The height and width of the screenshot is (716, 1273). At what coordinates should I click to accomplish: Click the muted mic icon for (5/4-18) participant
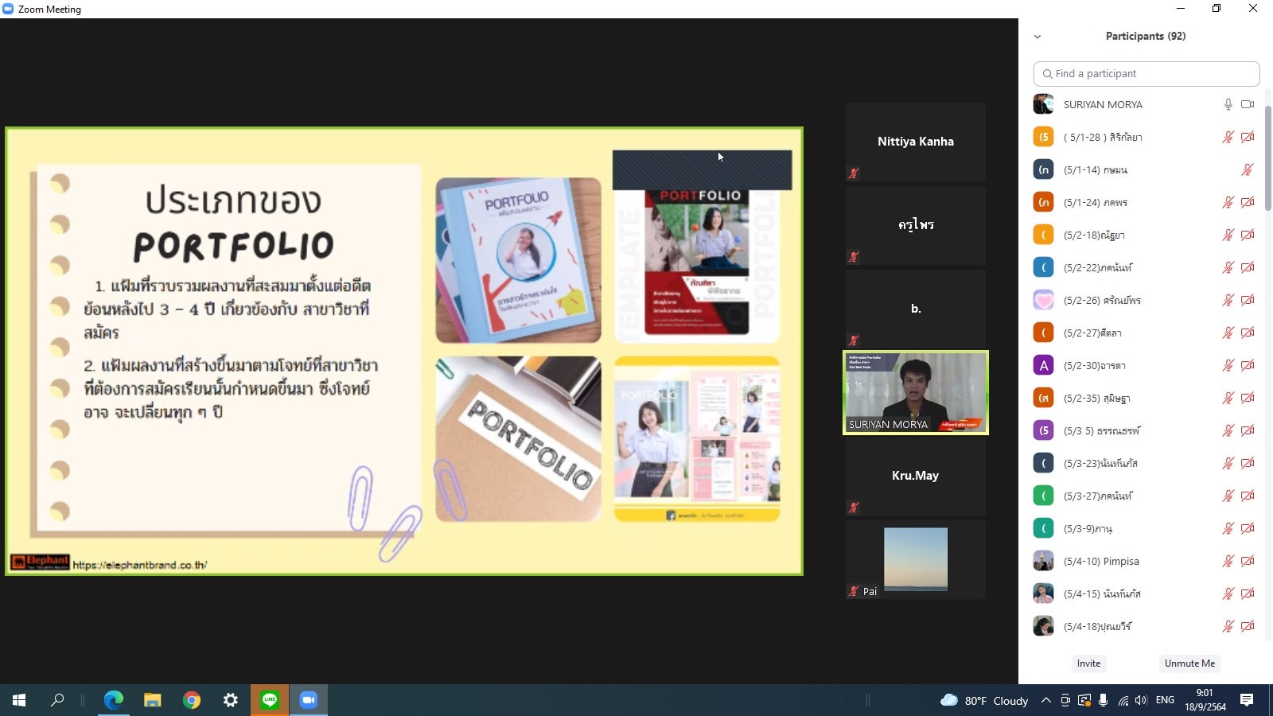tap(1228, 626)
